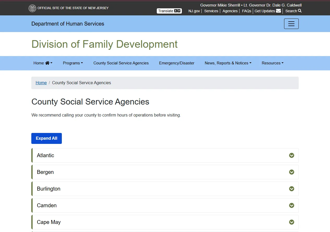Click the Expand All button

(x=46, y=138)
